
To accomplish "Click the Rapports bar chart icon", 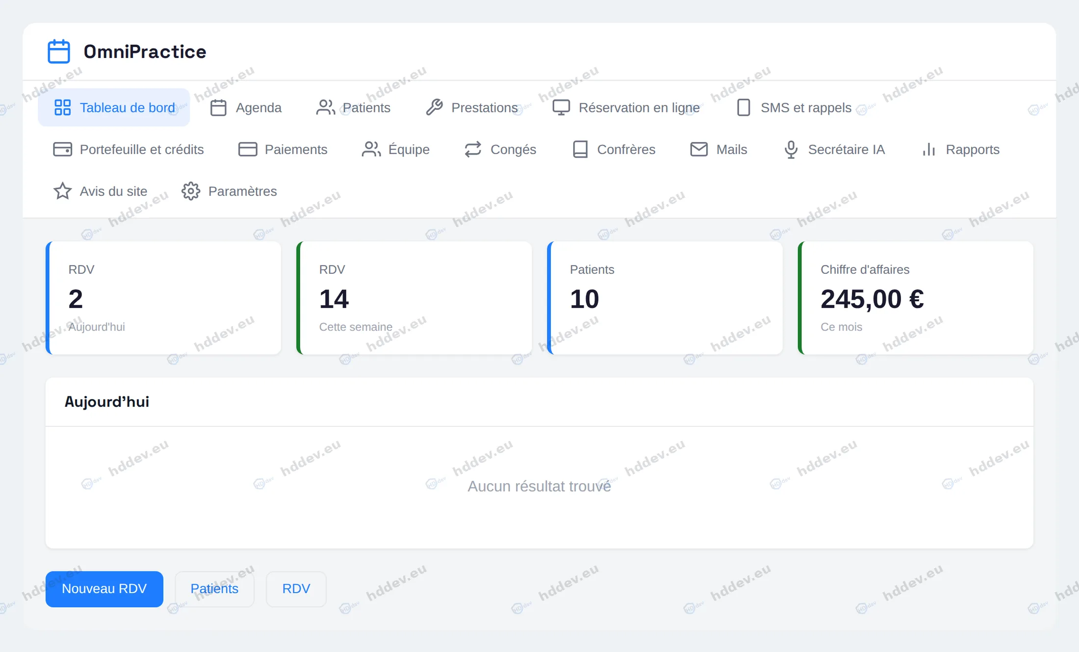I will point(929,149).
